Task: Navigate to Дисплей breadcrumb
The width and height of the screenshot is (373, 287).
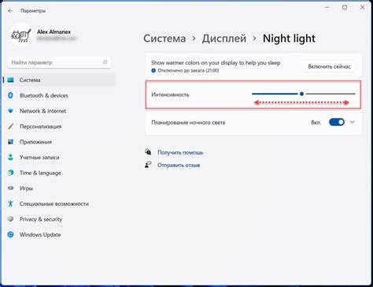Action: click(224, 39)
